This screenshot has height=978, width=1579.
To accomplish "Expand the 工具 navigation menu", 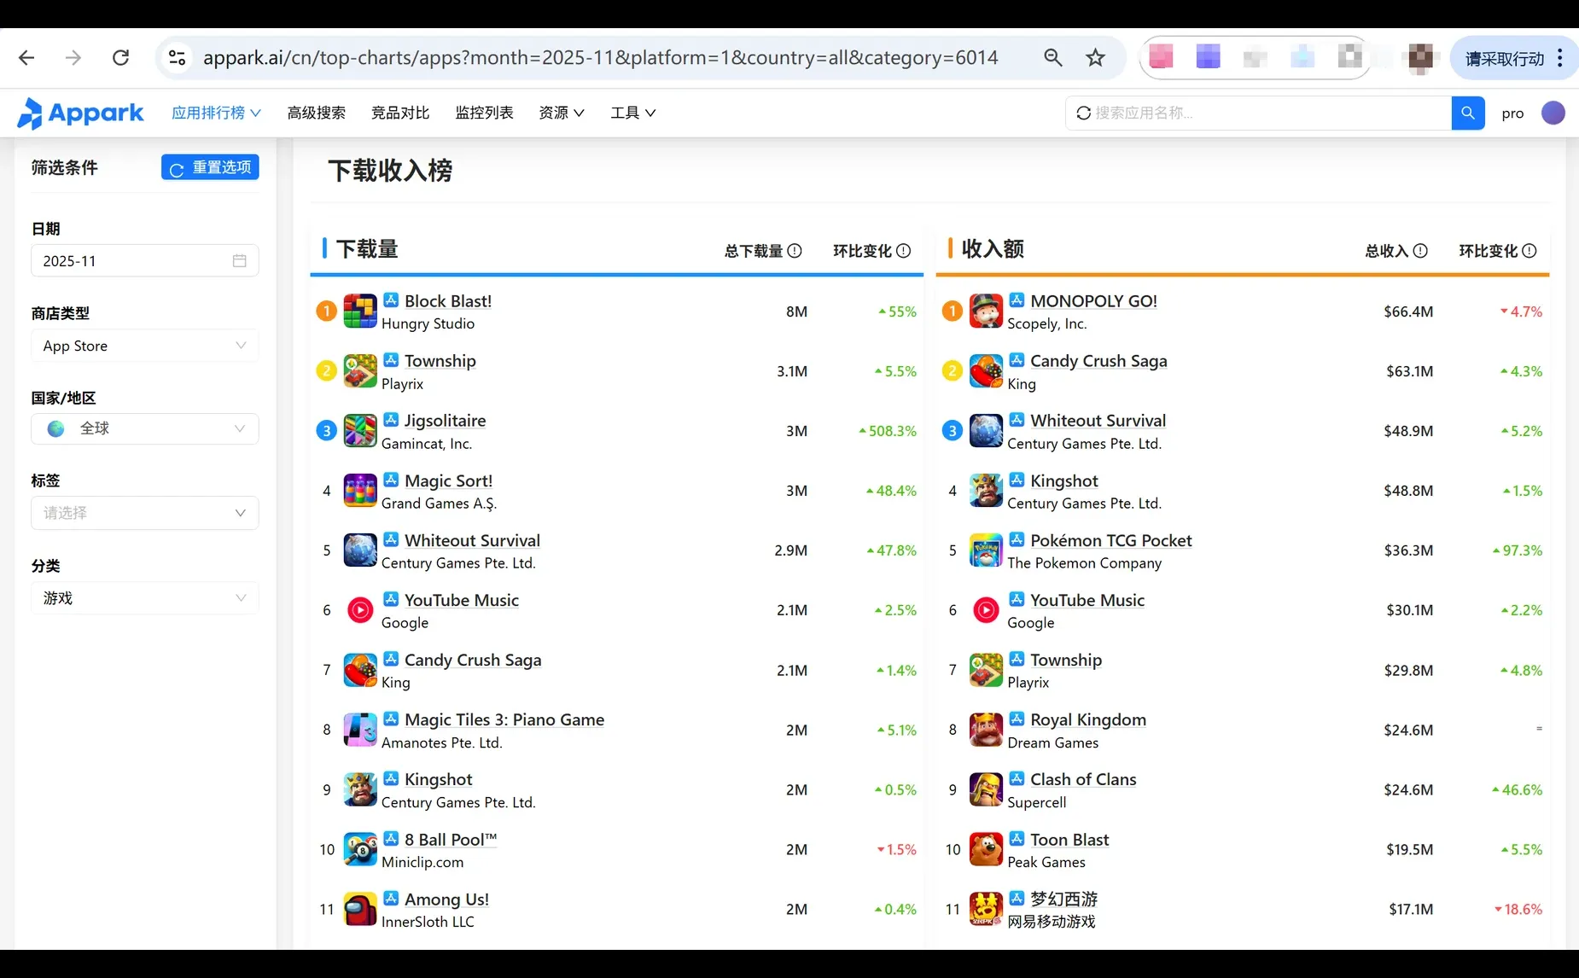I will (633, 113).
